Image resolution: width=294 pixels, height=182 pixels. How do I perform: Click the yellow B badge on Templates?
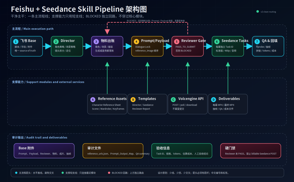click(x=133, y=100)
